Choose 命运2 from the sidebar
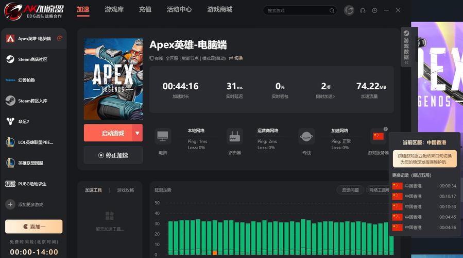 [x=33, y=121]
